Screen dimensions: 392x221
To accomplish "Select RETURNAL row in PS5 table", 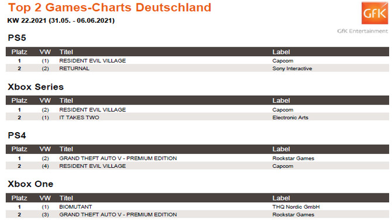I will click(x=197, y=68).
